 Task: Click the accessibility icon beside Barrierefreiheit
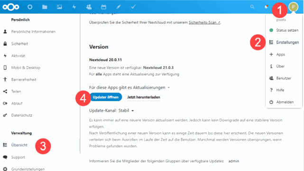5,79
